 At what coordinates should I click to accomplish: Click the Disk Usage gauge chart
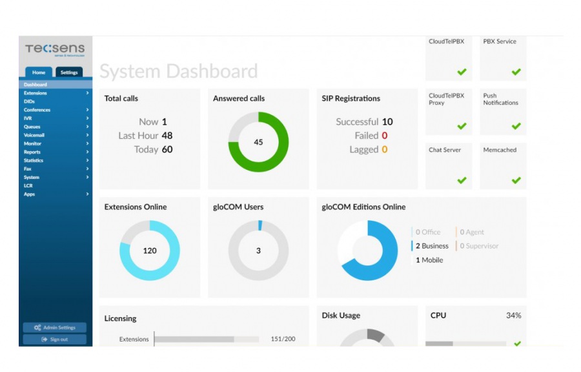(367, 338)
